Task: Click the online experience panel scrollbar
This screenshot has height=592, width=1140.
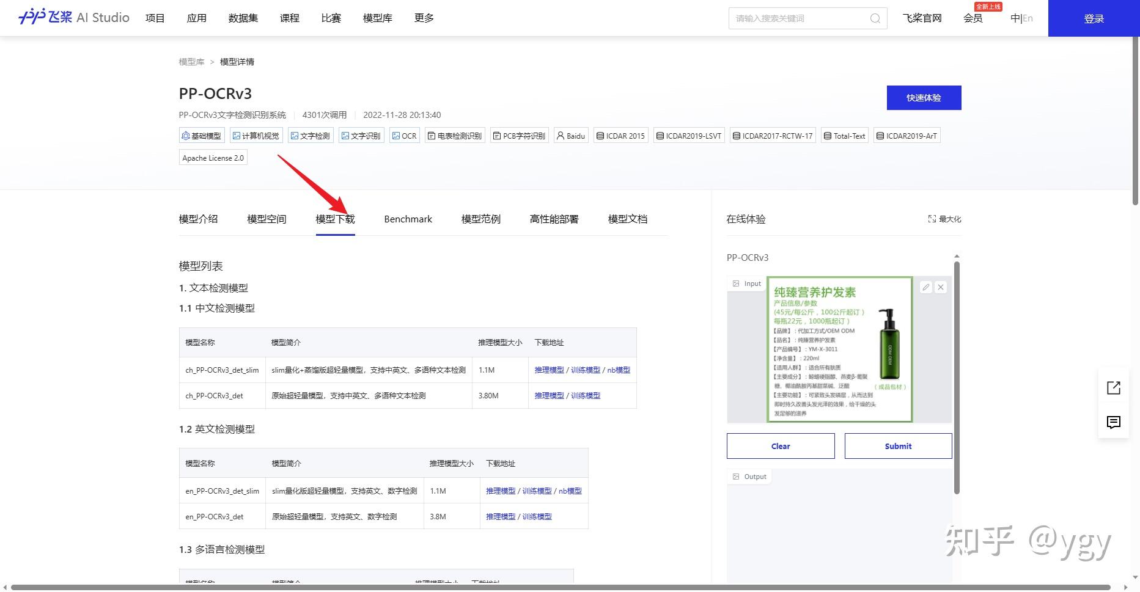Action: pyautogui.click(x=957, y=378)
